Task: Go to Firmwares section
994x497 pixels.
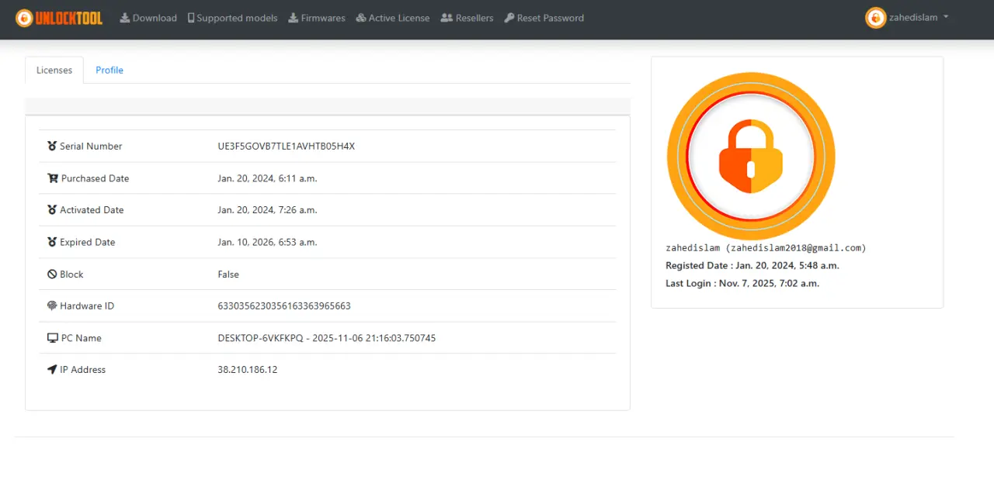Action: pos(317,18)
